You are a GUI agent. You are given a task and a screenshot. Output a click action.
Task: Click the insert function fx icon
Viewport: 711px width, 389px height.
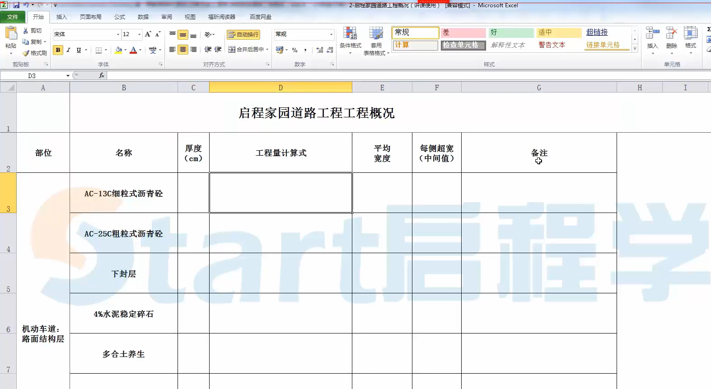pyautogui.click(x=102, y=75)
